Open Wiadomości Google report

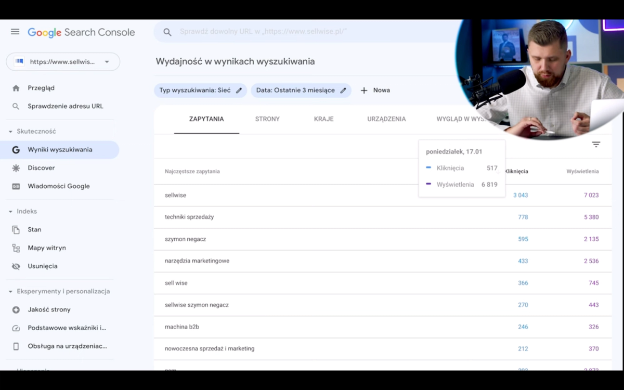[59, 186]
